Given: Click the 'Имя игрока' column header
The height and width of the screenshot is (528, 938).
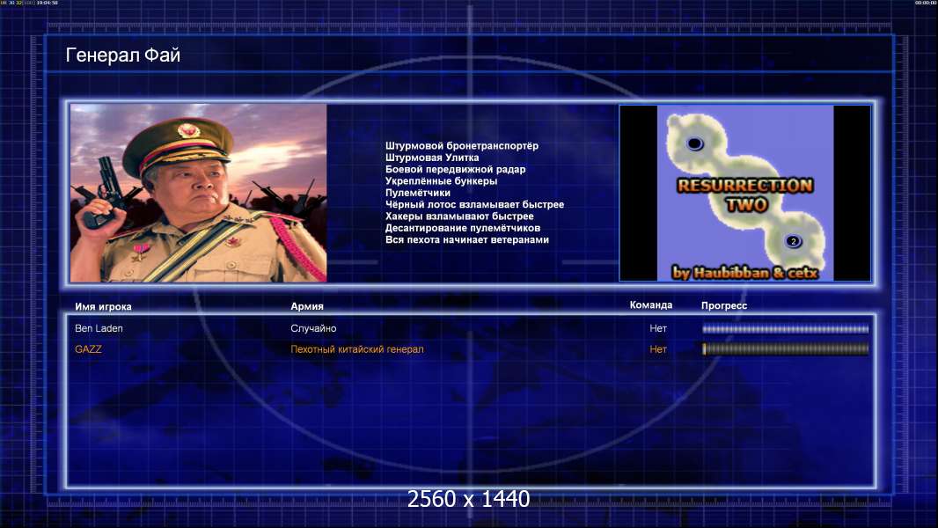Looking at the screenshot, I should tap(103, 306).
